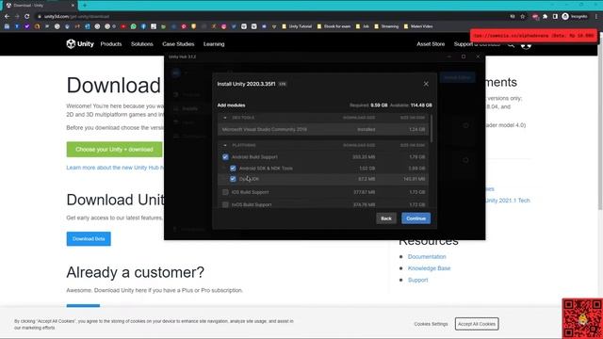Go back in the browser
Viewport: 603px width, 339px height.
click(7, 17)
